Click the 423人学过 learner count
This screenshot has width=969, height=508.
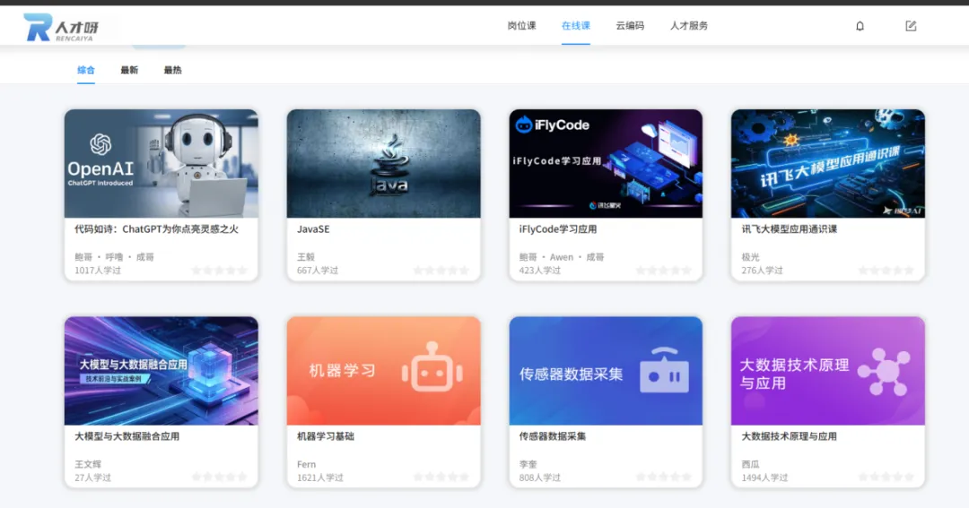tap(539, 271)
